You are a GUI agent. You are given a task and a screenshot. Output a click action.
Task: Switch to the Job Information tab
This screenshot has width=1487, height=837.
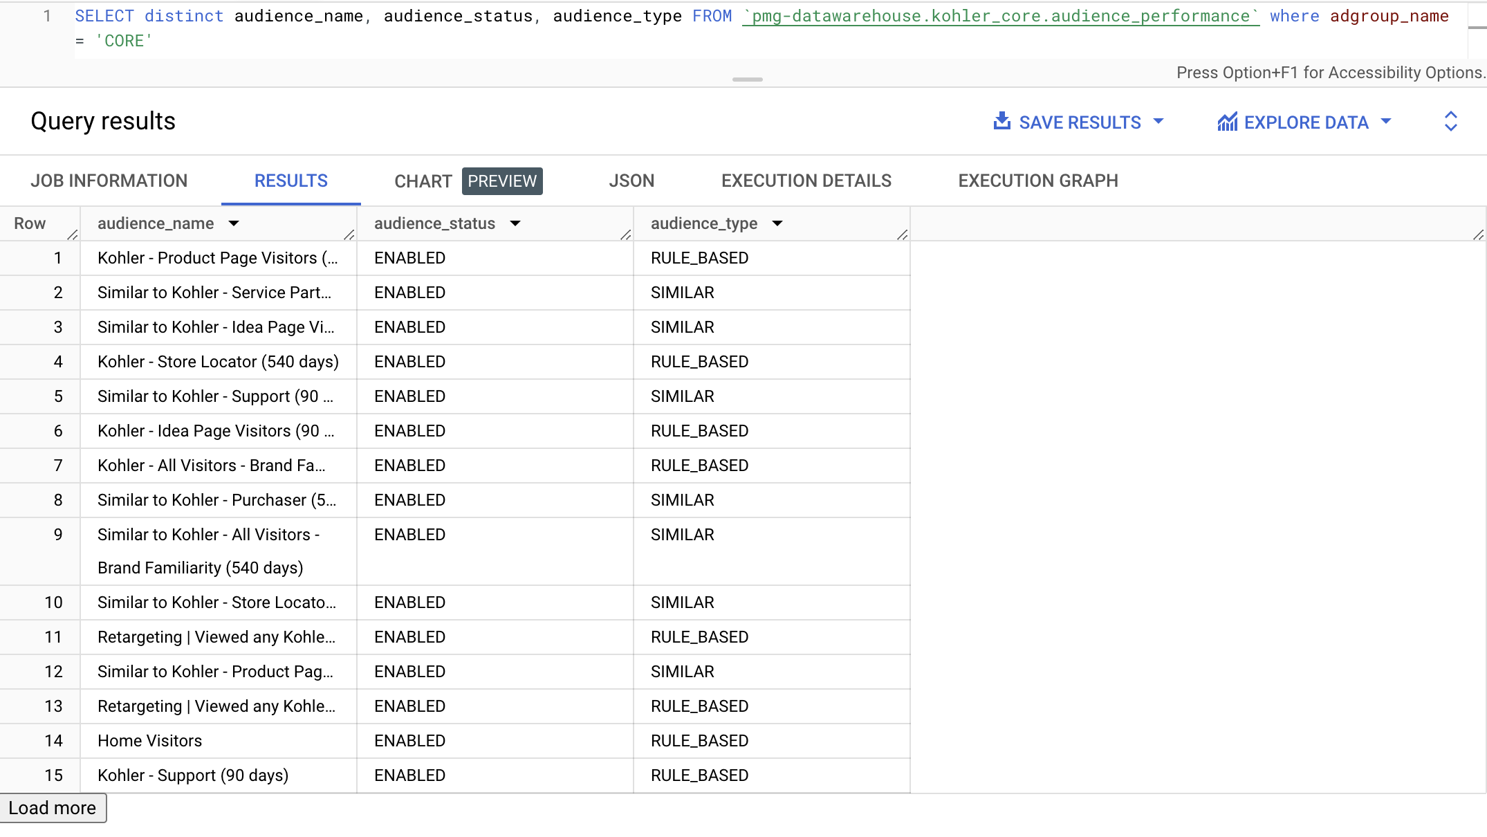point(109,181)
